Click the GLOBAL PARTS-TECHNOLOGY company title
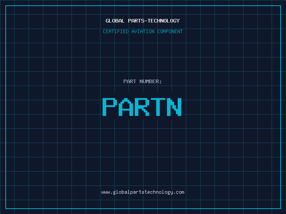Screen dimensions: 286x214 [x=143, y=21]
